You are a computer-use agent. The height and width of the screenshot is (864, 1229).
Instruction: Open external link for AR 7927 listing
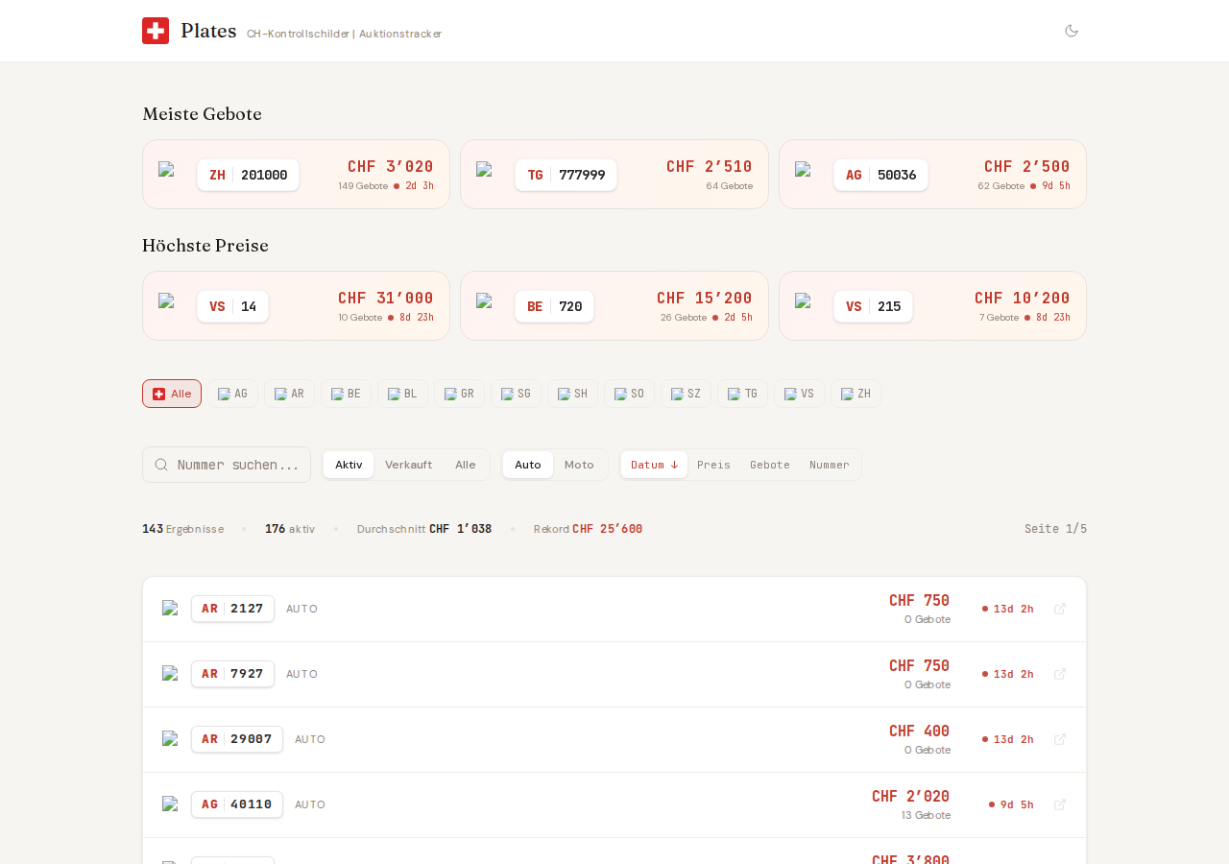tap(1060, 674)
